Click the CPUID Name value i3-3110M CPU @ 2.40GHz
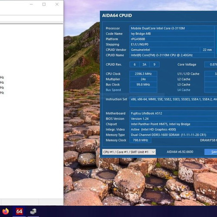 [172, 55]
